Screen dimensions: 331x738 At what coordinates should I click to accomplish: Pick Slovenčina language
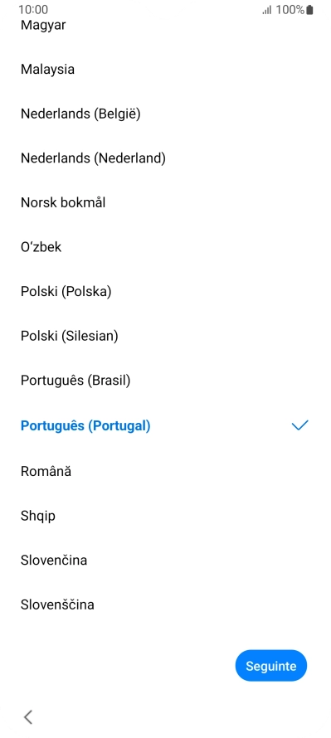165,560
